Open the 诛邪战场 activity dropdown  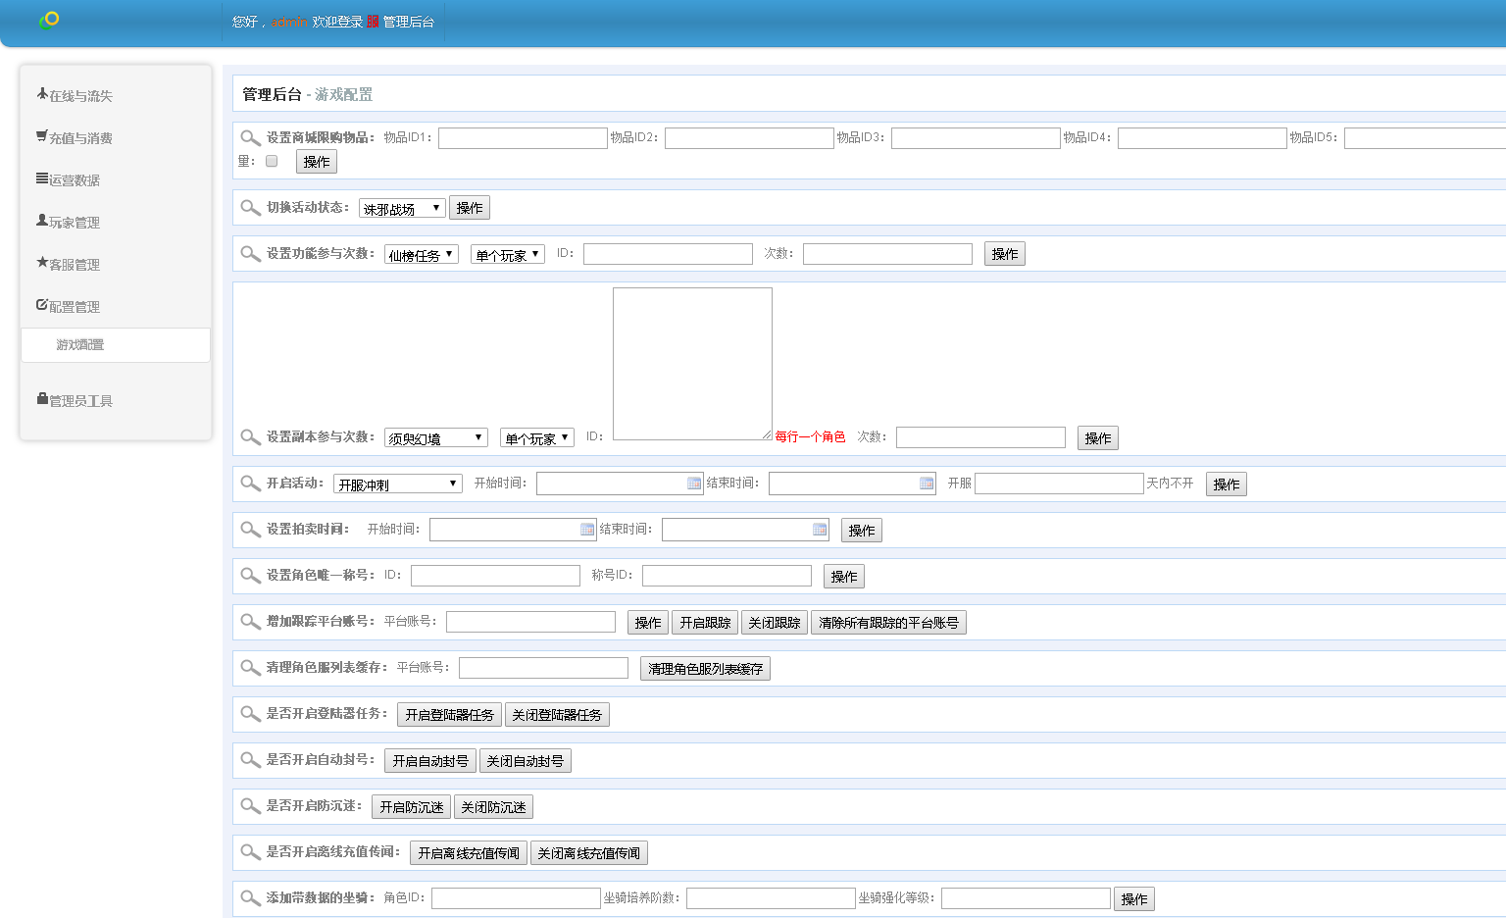402,208
